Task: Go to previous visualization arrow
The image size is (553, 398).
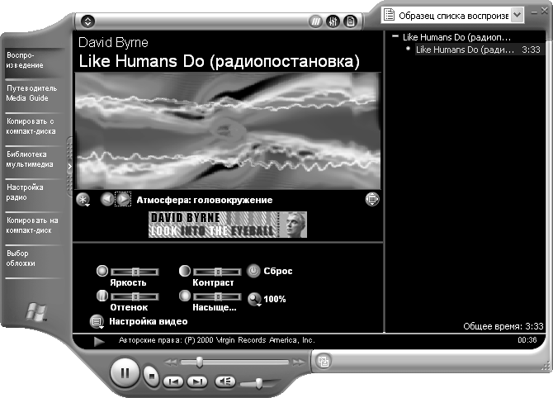Action: 106,199
